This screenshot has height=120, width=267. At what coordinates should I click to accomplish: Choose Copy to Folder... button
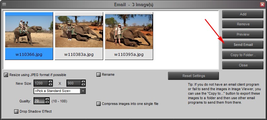click(243, 55)
